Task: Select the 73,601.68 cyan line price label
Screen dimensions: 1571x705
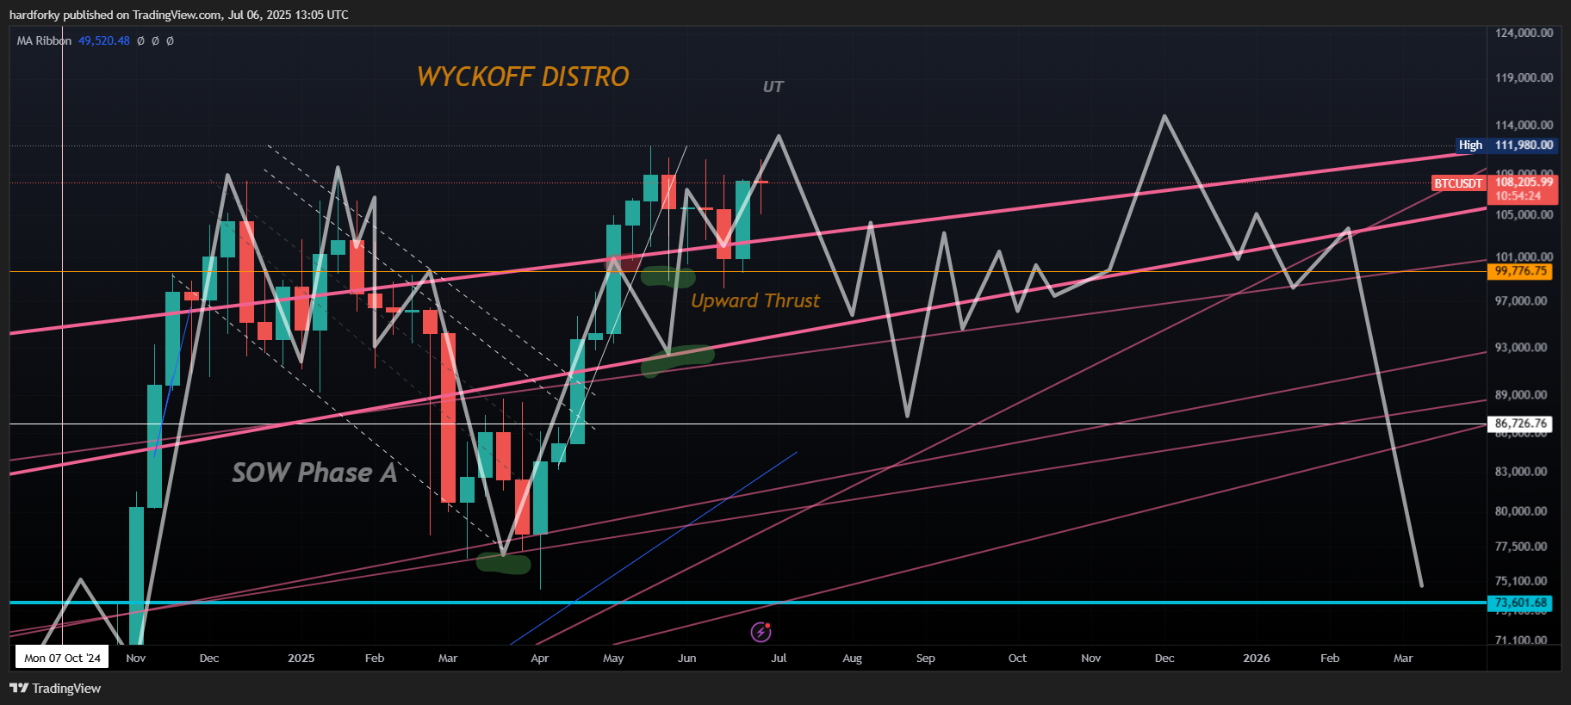Action: [x=1520, y=603]
